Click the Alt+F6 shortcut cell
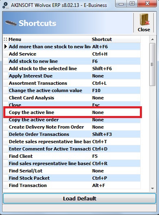This screenshot has height=215, width=159. coord(116,47)
